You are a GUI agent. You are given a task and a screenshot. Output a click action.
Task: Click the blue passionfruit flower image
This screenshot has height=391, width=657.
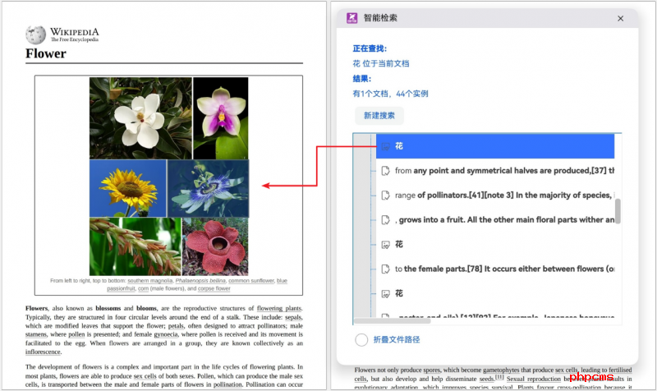[x=208, y=188]
